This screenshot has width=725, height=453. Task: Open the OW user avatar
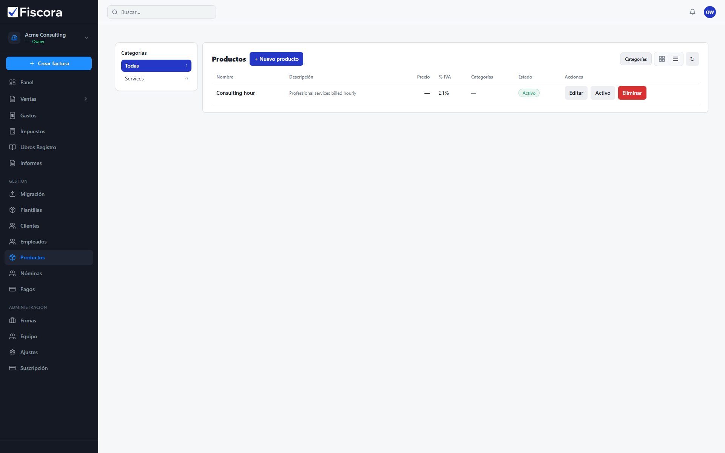click(x=710, y=12)
